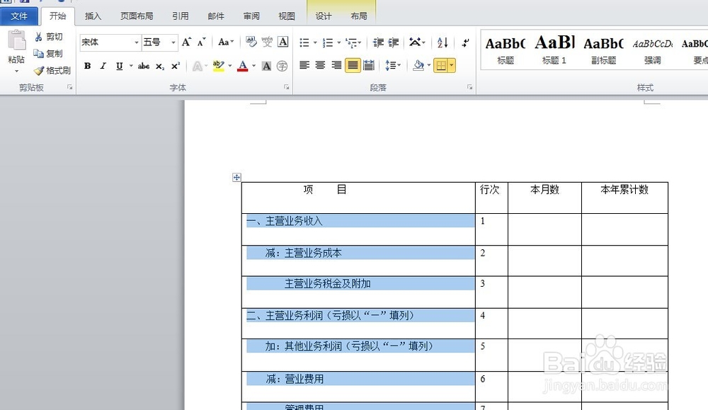Open Change Case Aa dropdown
The height and width of the screenshot is (410, 708).
tap(226, 42)
